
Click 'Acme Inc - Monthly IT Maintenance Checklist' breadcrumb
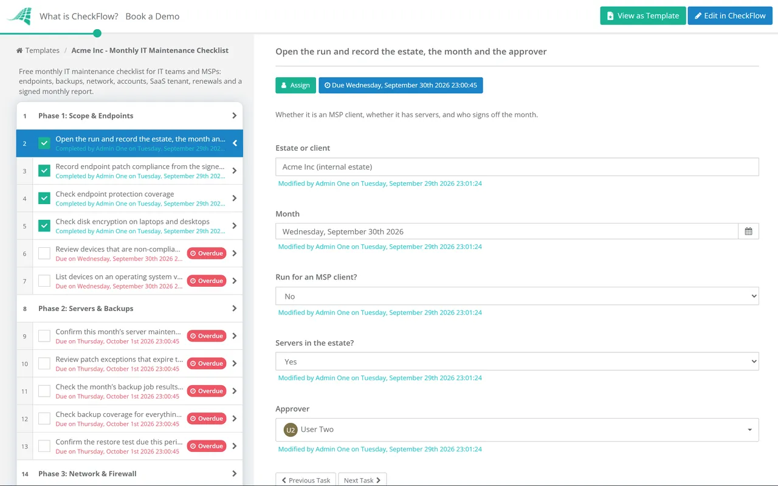[x=150, y=50]
